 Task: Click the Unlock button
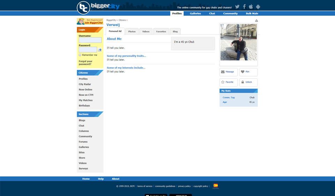(248, 82)
